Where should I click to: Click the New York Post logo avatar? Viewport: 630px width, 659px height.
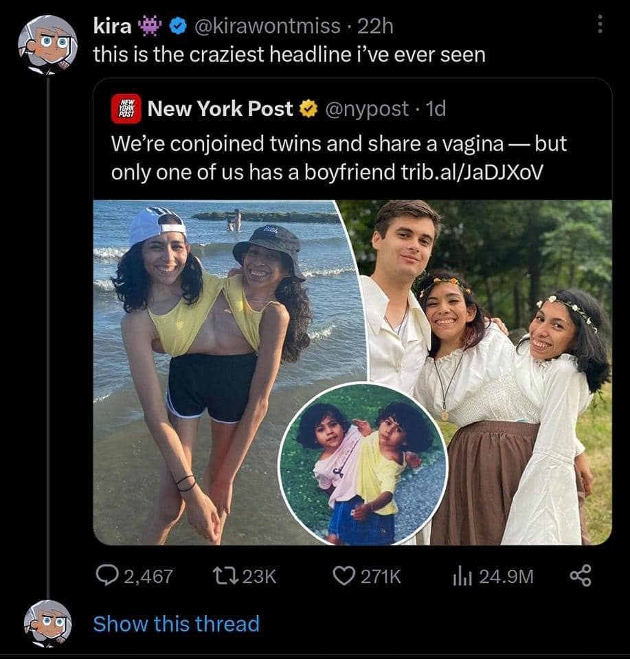(126, 109)
